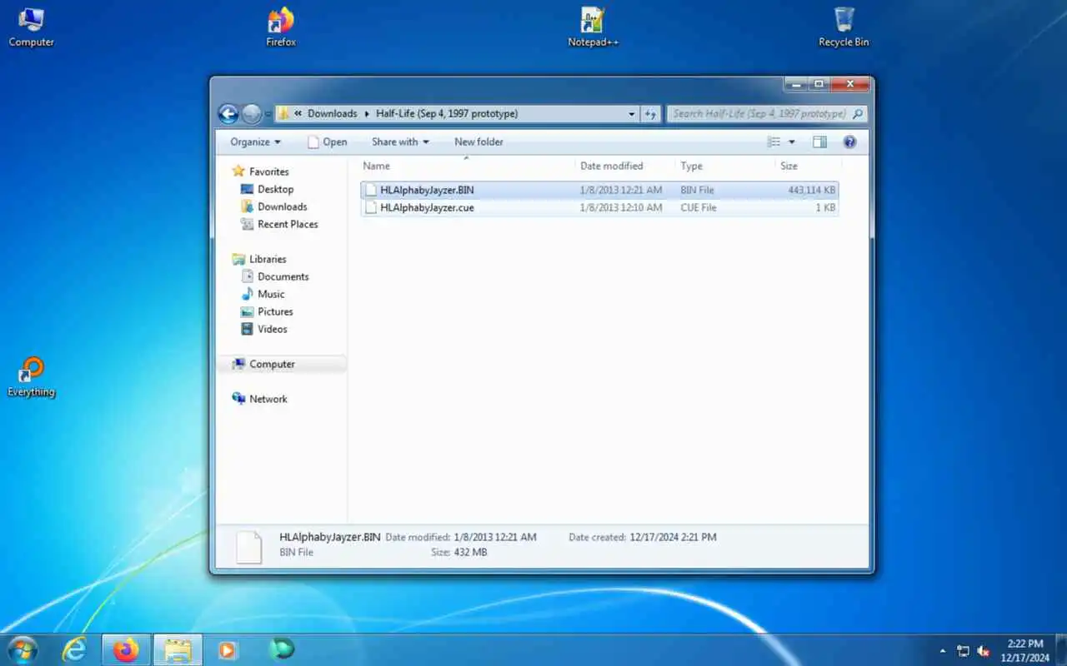Screen dimensions: 1067x666
Task: Open the Documents library
Action: coord(283,276)
